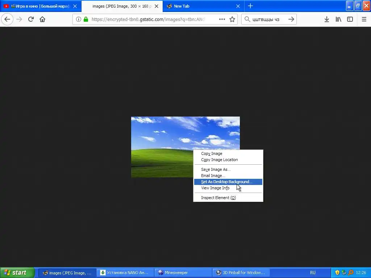The height and width of the screenshot is (278, 371).
Task: Switch to the YouTube Игра в кино tab
Action: click(x=41, y=6)
